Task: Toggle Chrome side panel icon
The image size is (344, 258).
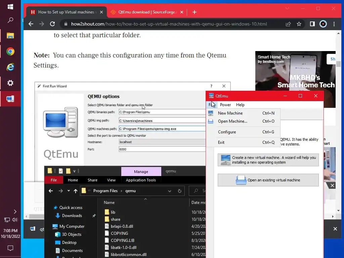Action: 312,24
